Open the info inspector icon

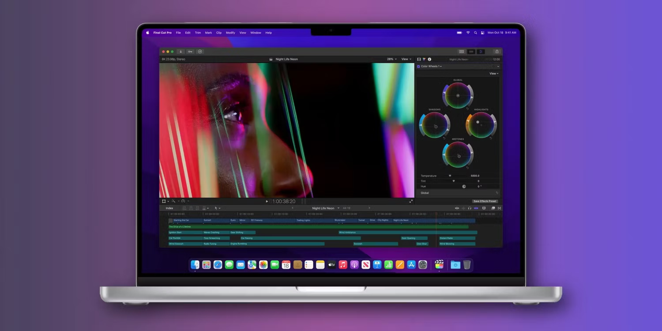pos(429,59)
